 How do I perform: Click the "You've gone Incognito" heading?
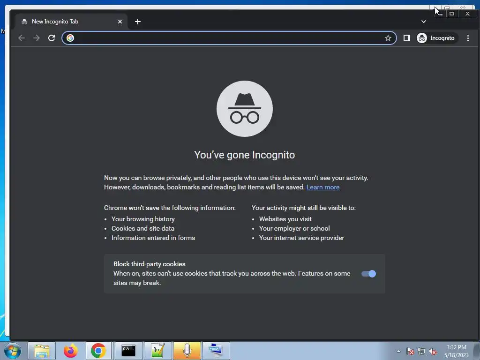[x=245, y=155]
